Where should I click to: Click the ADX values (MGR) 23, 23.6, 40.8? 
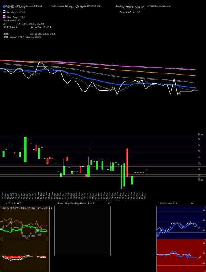(43, 34)
